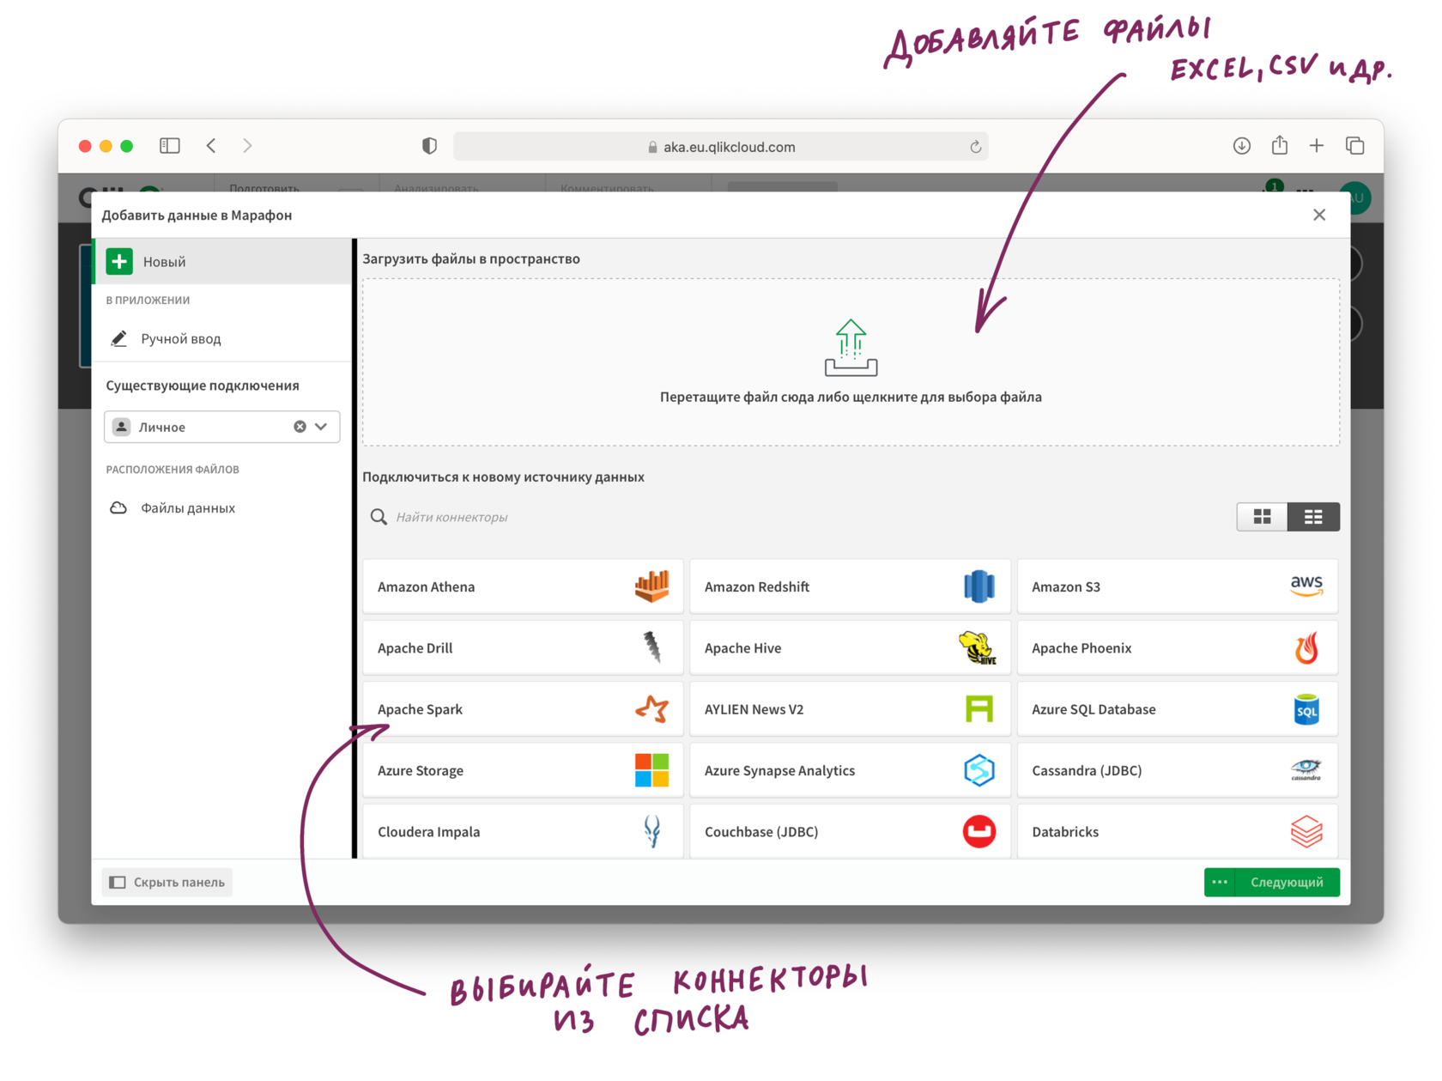The image size is (1442, 1081).
Task: Select the Amazon Athena connector
Action: pyautogui.click(x=523, y=586)
